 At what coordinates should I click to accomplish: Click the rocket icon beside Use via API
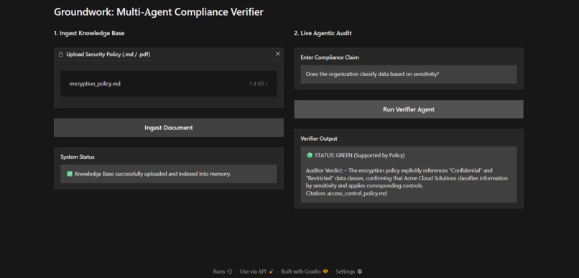pos(272,272)
